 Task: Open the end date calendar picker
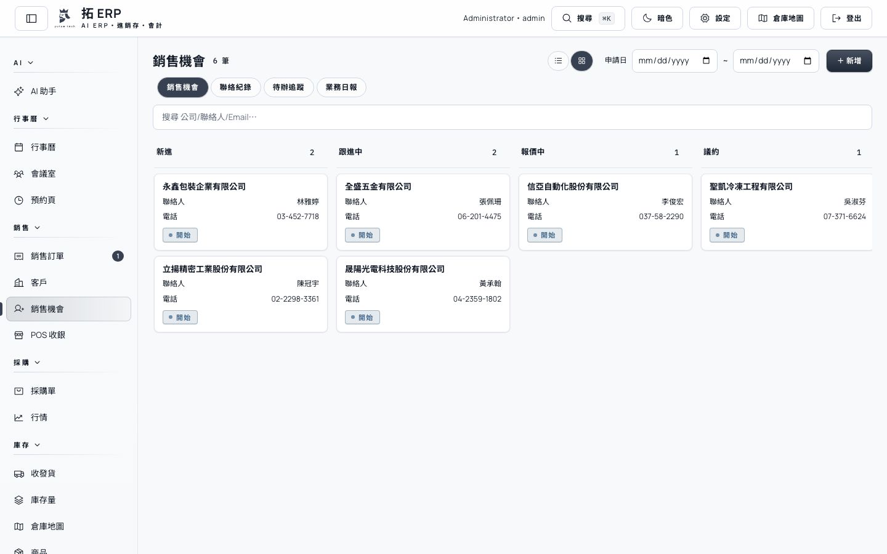pyautogui.click(x=808, y=61)
